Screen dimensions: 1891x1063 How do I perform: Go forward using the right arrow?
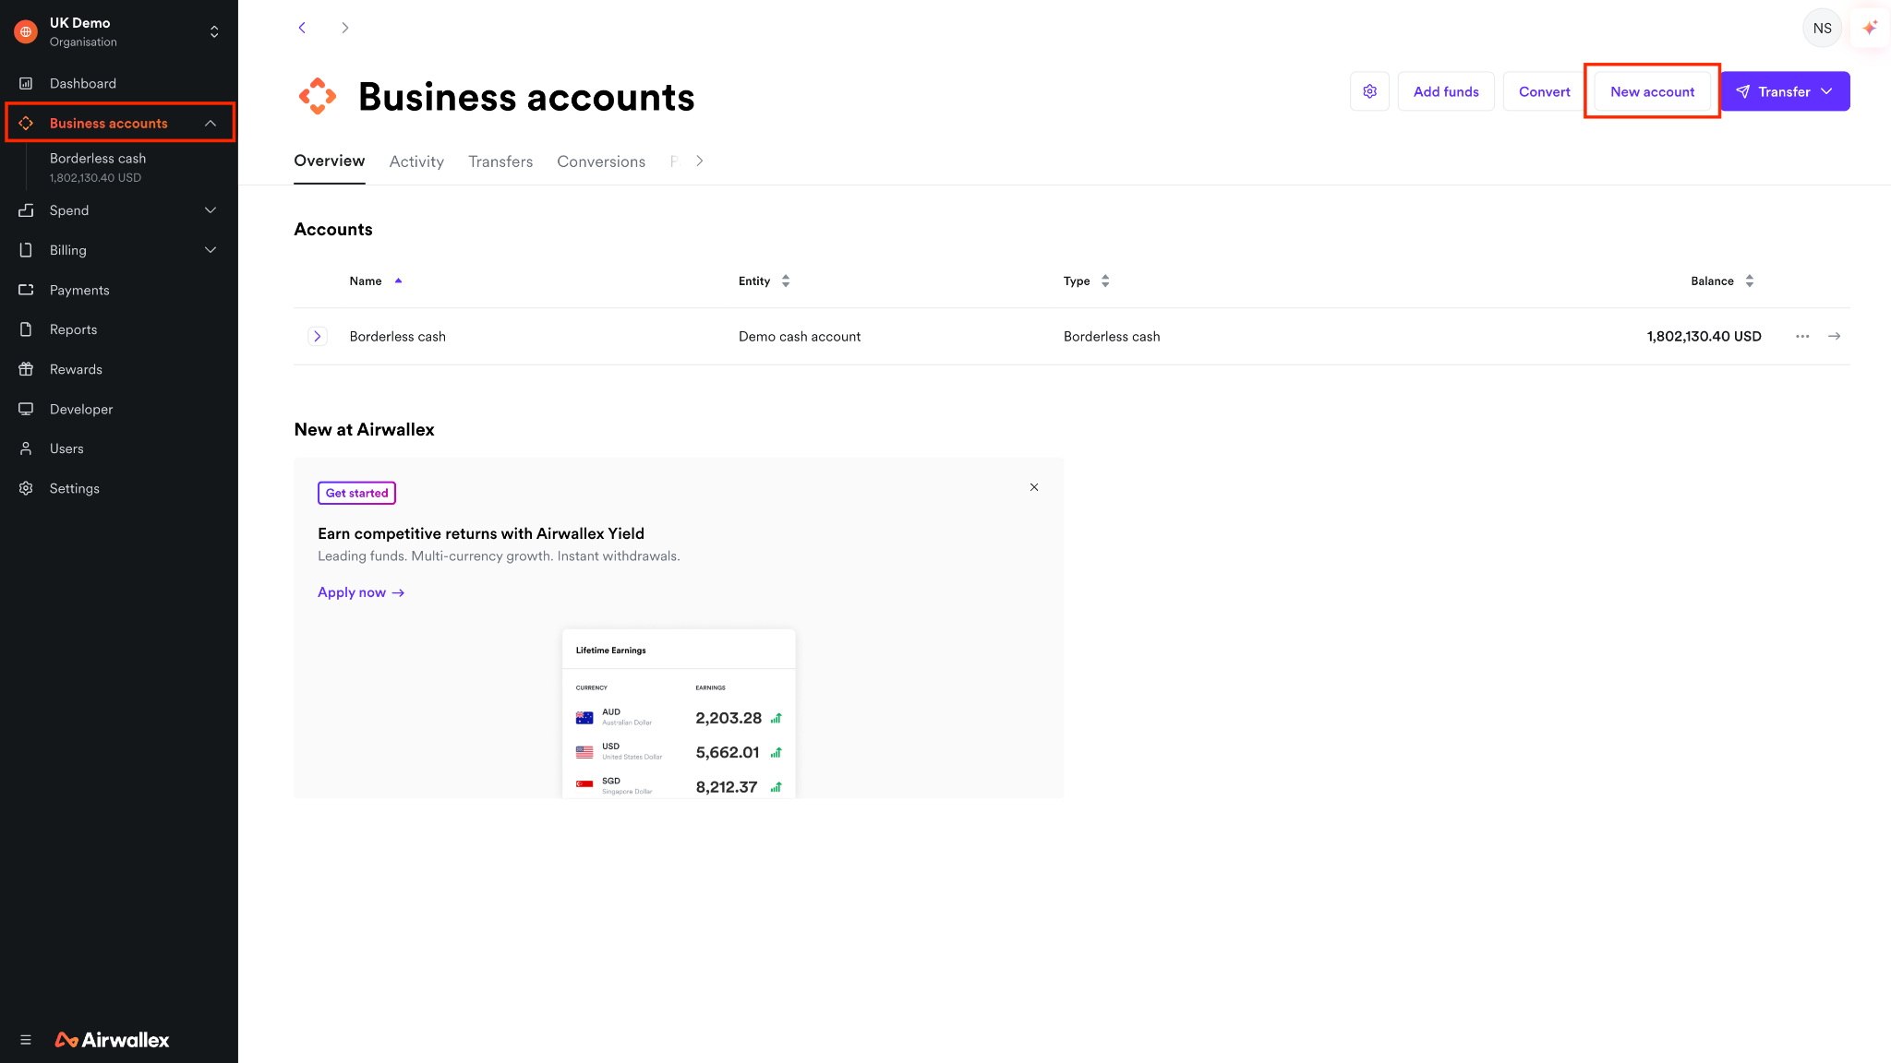point(344,28)
